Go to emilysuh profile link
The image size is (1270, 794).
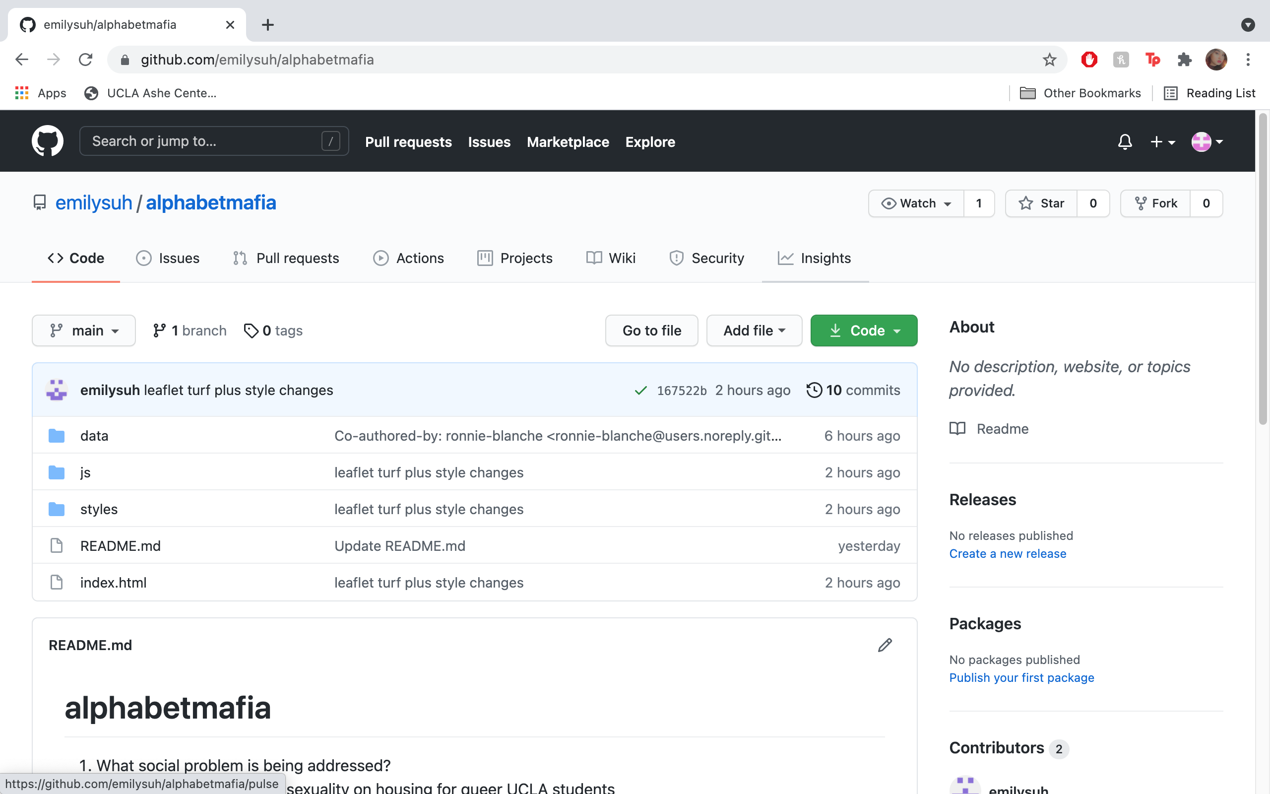(x=94, y=202)
